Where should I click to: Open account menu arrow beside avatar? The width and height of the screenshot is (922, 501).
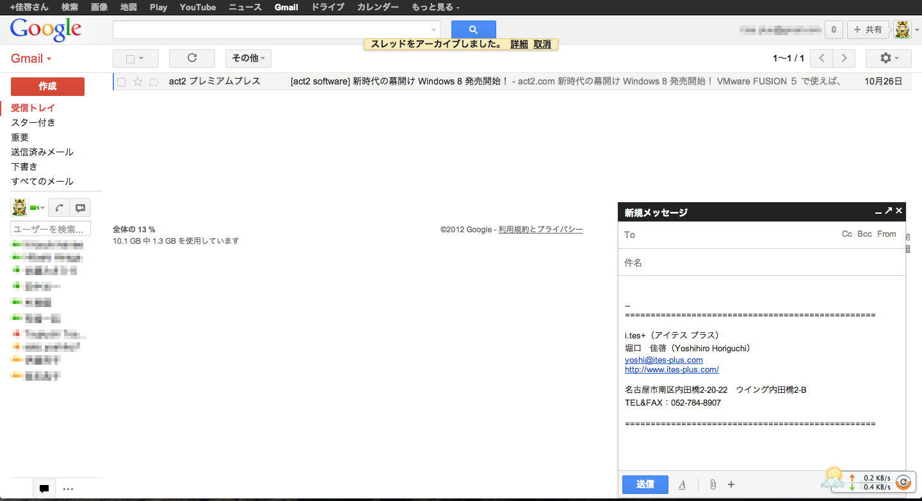pyautogui.click(x=916, y=30)
